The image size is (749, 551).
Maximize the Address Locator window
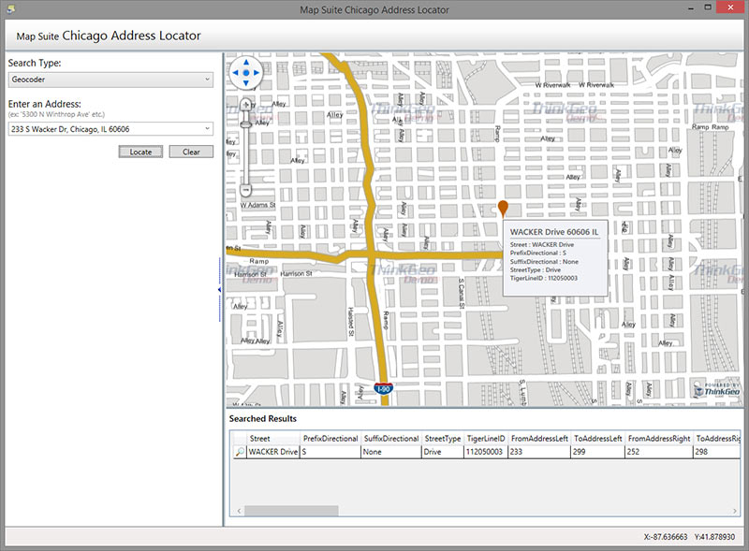(708, 7)
